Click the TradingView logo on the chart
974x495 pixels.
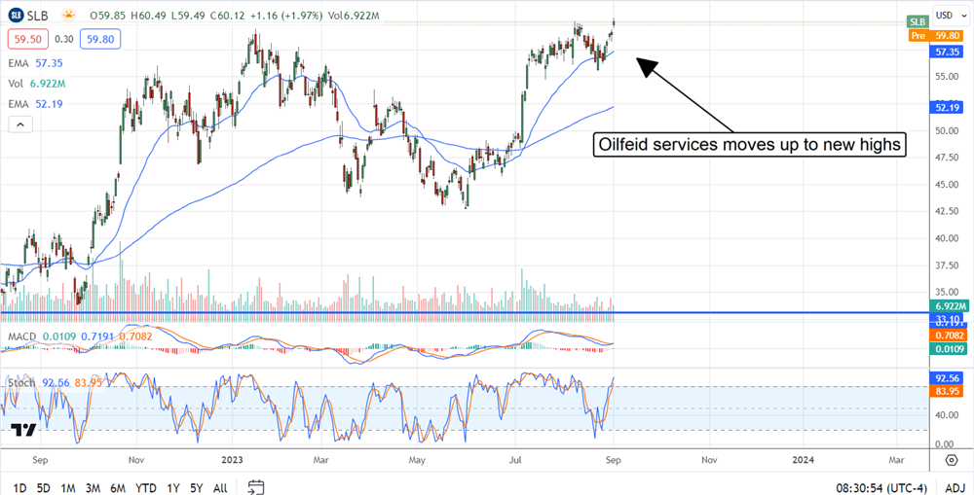coord(24,430)
